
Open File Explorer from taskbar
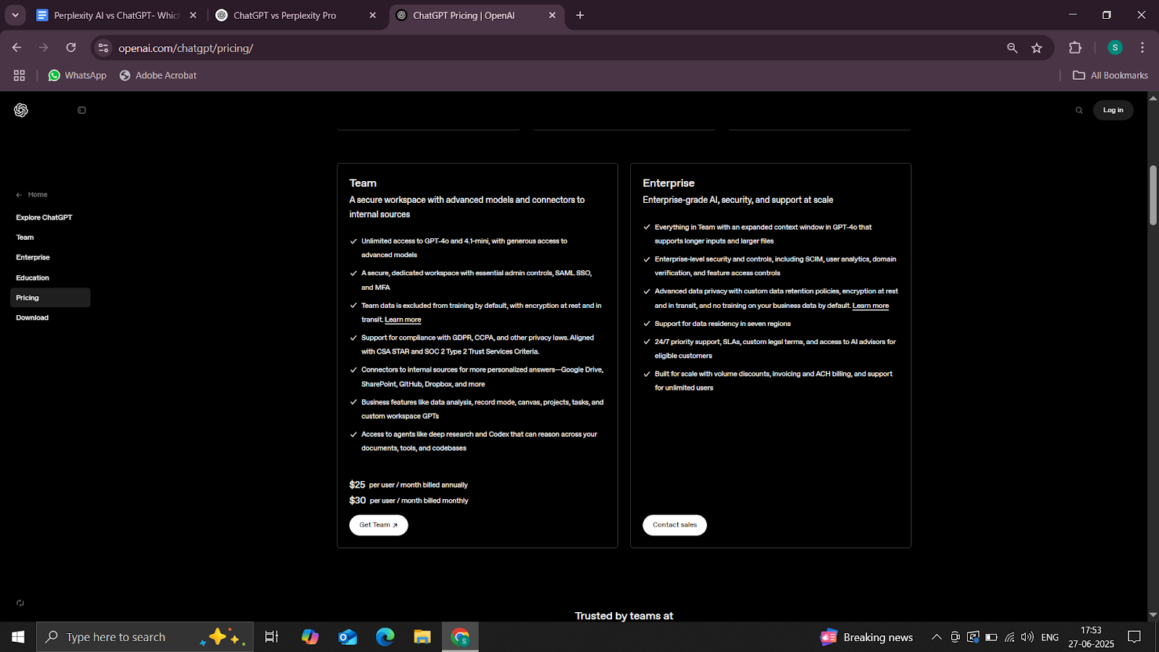tap(422, 637)
